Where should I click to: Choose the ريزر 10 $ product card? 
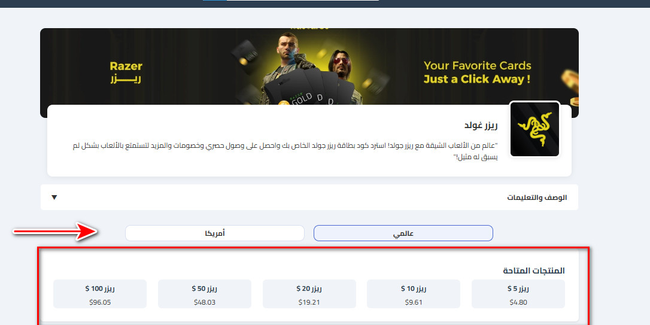click(414, 294)
